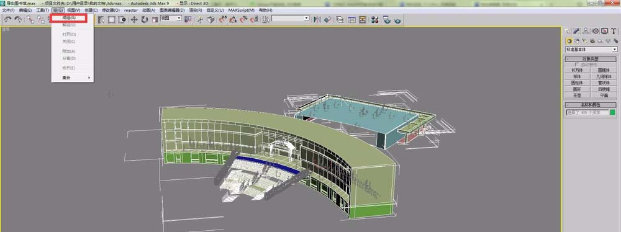This screenshot has height=232, width=621.
Task: Select the Space Warps category icon
Action: point(607,41)
